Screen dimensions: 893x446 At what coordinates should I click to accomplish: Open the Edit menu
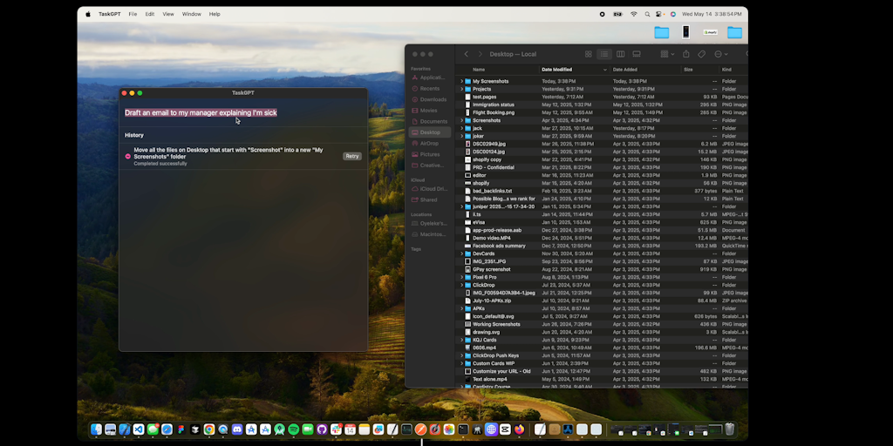[x=150, y=14]
